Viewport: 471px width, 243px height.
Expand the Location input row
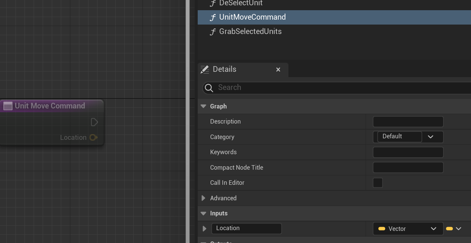pos(205,229)
